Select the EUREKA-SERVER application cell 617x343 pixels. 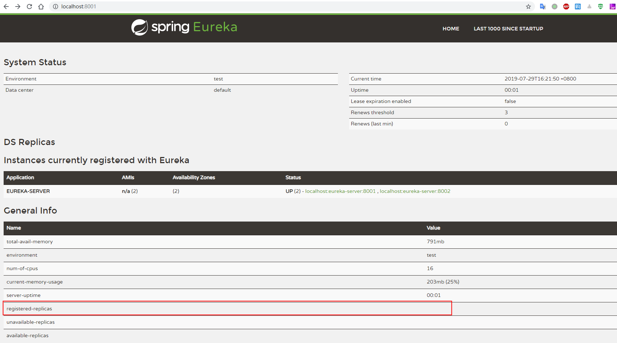click(x=28, y=191)
